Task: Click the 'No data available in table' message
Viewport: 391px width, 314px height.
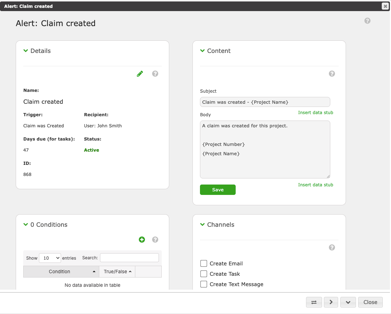Action: pyautogui.click(x=92, y=285)
